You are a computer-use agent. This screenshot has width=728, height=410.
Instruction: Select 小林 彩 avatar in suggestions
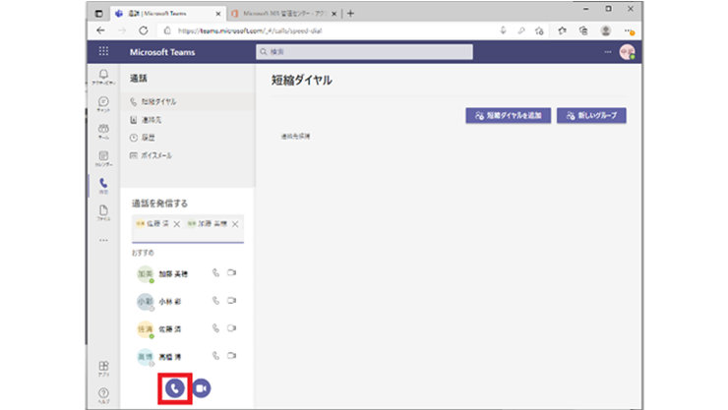tap(145, 302)
